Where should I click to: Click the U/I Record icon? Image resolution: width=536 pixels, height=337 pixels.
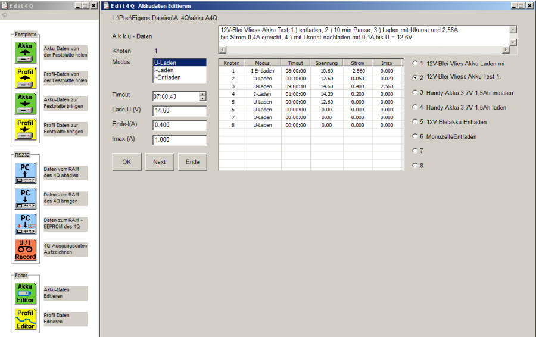[x=25, y=250]
